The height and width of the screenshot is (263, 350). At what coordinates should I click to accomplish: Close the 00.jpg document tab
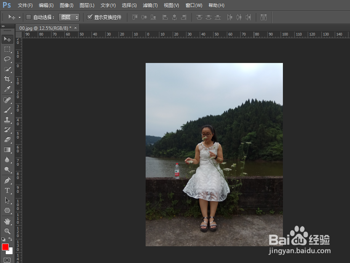click(x=75, y=28)
